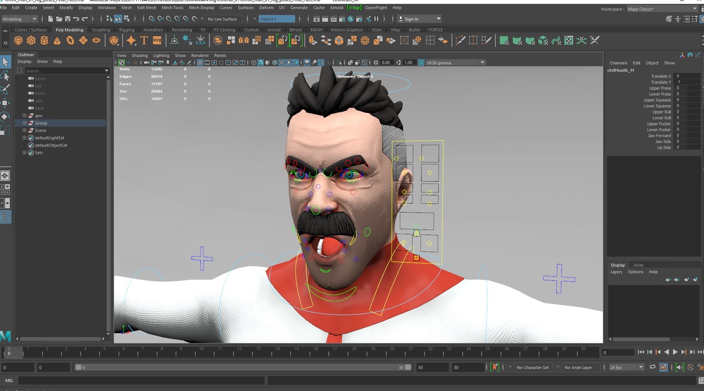The image size is (704, 391).
Task: Toggle Textured display in viewport toolbar
Action: click(282, 62)
